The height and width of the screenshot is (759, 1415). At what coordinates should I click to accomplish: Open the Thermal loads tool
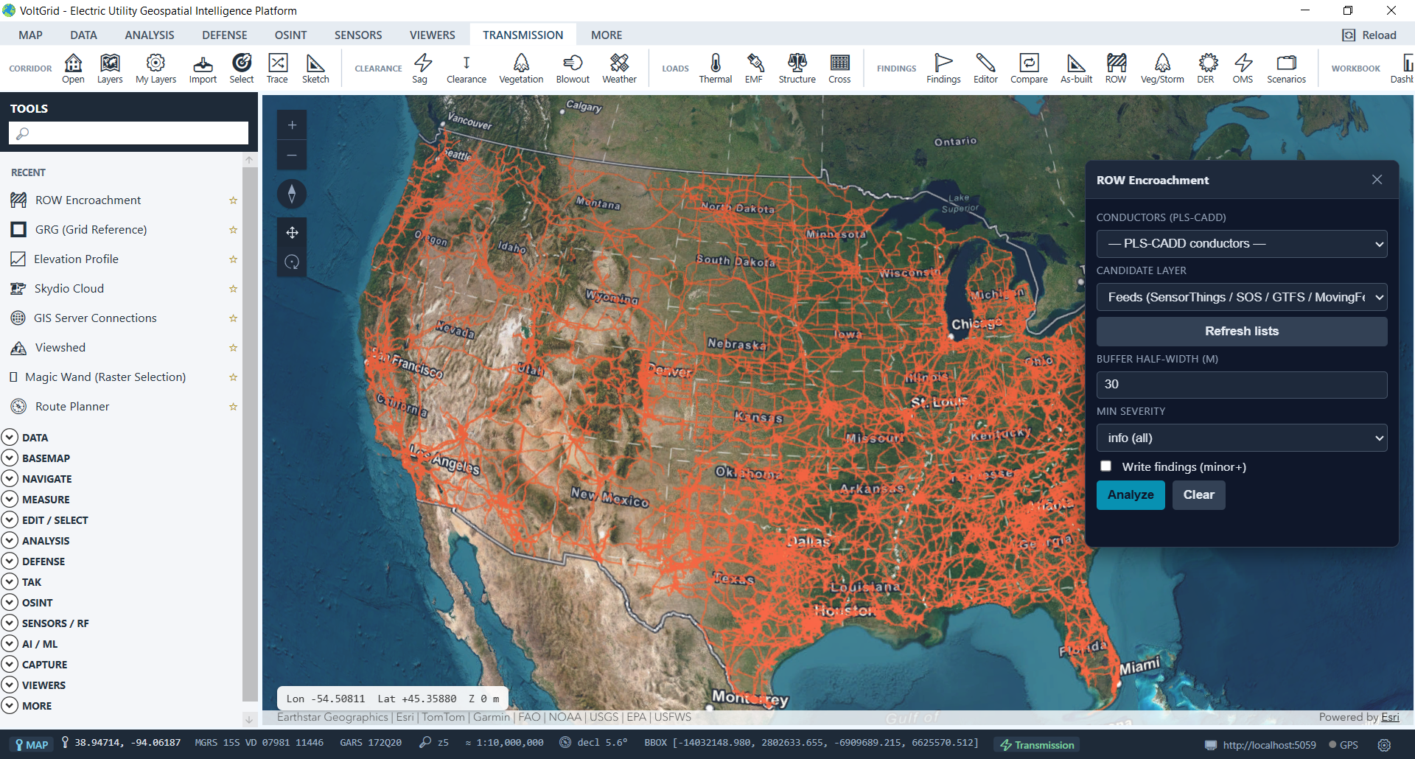tap(715, 69)
